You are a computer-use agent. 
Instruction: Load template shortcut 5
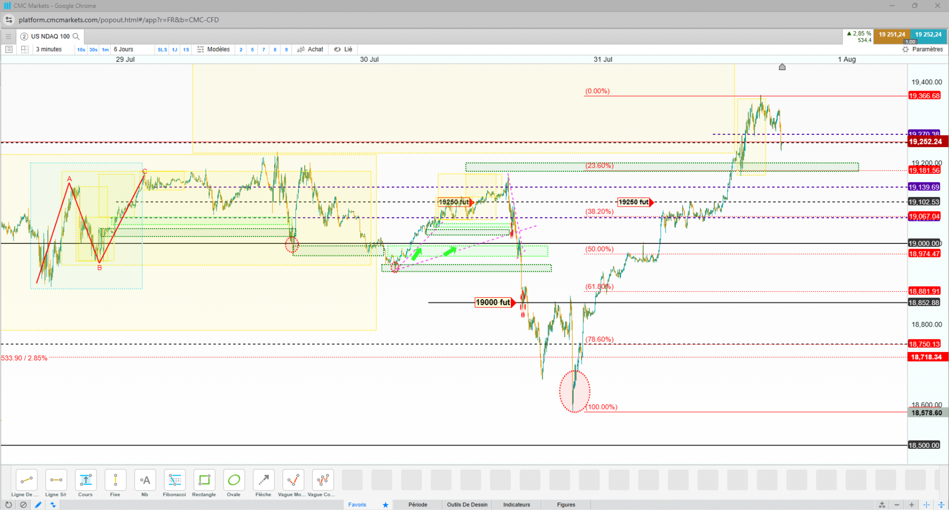253,50
